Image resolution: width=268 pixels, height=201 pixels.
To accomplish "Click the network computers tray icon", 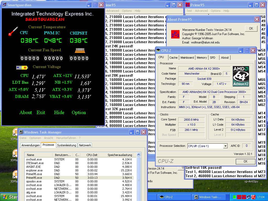I will pos(248,197).
